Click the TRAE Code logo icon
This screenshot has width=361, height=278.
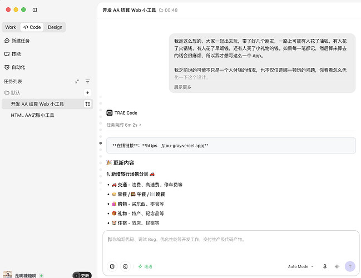point(110,113)
